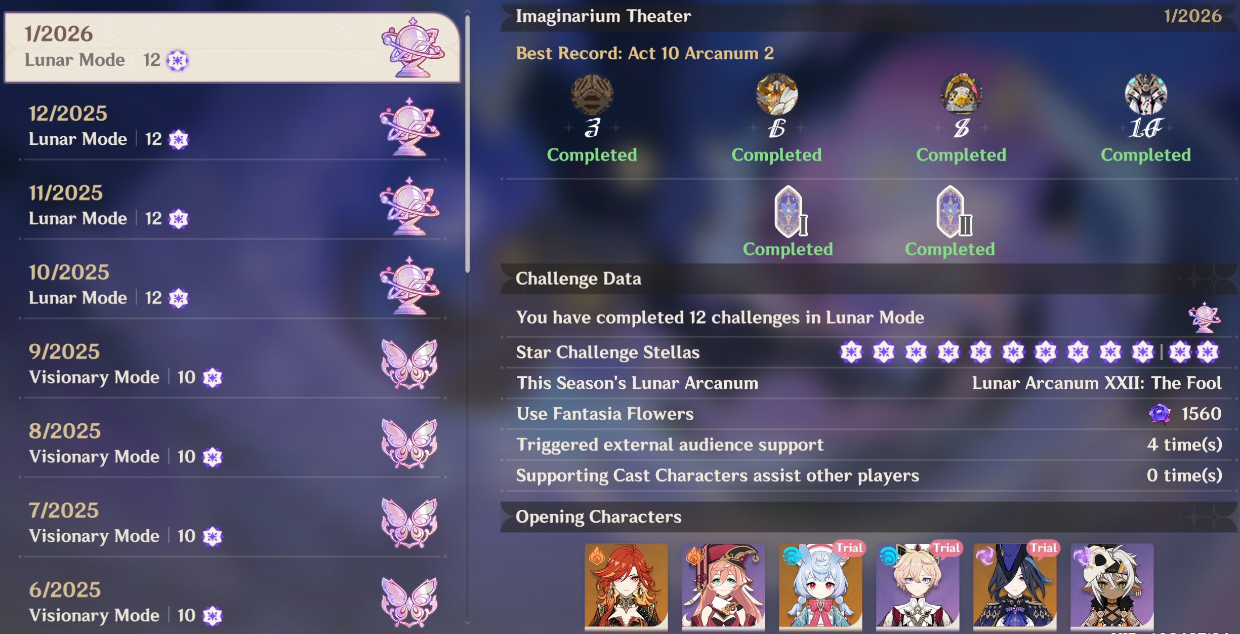The image size is (1240, 634).
Task: Select the Arcanum I card icon
Action: (790, 212)
